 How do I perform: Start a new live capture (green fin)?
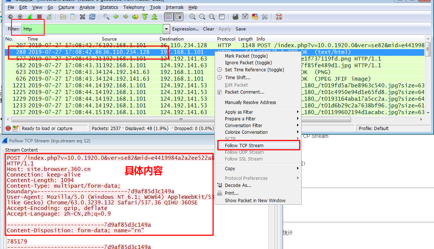click(30, 17)
